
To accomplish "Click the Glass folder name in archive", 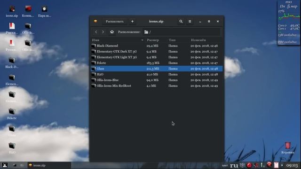I will [100, 69].
